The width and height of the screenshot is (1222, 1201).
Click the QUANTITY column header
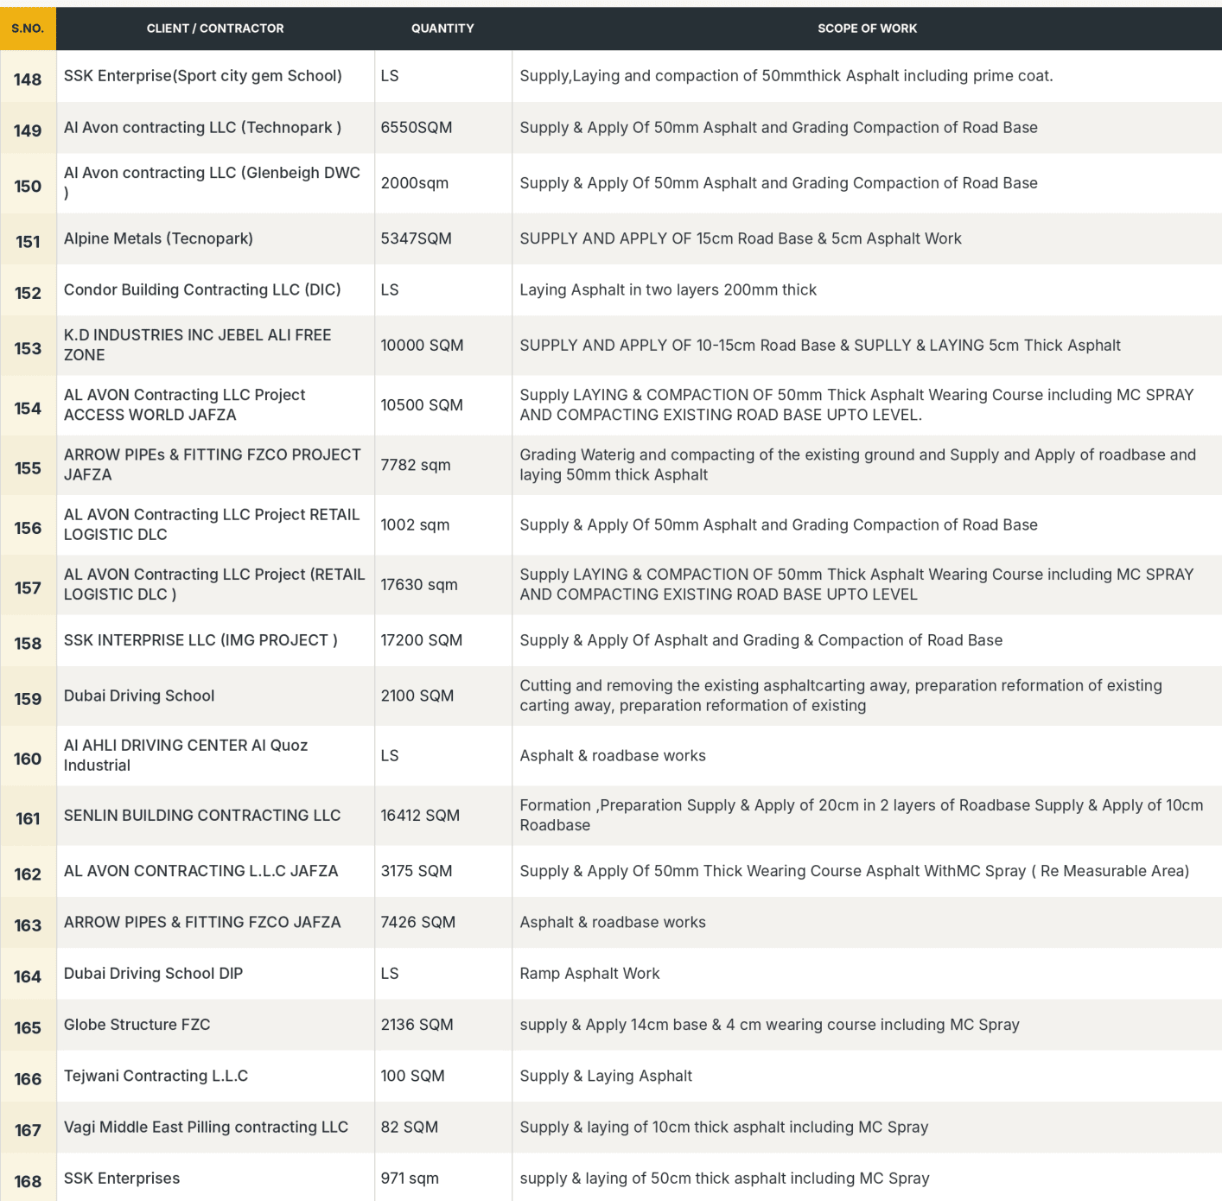(442, 29)
